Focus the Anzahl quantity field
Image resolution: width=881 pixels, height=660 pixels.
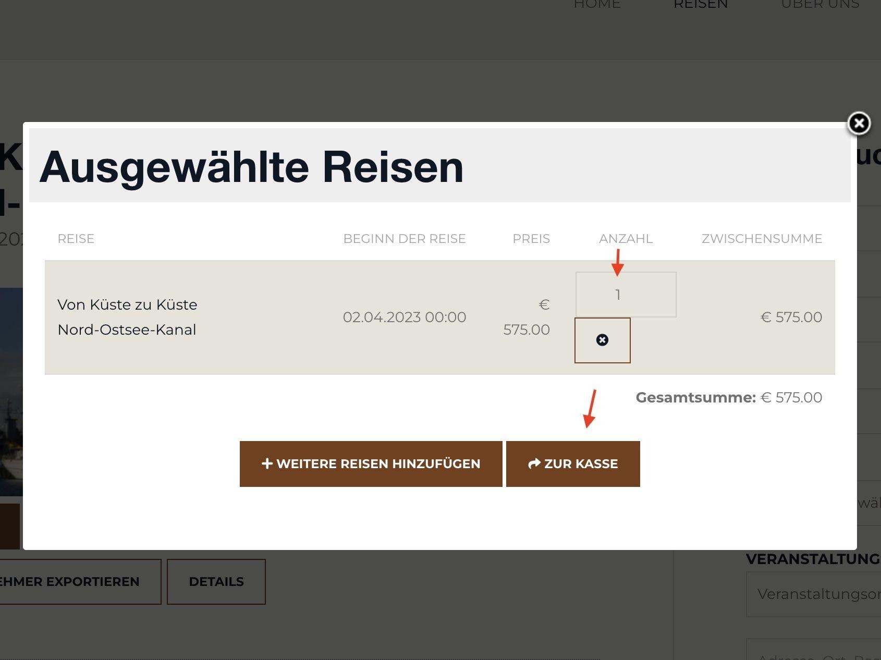point(626,295)
